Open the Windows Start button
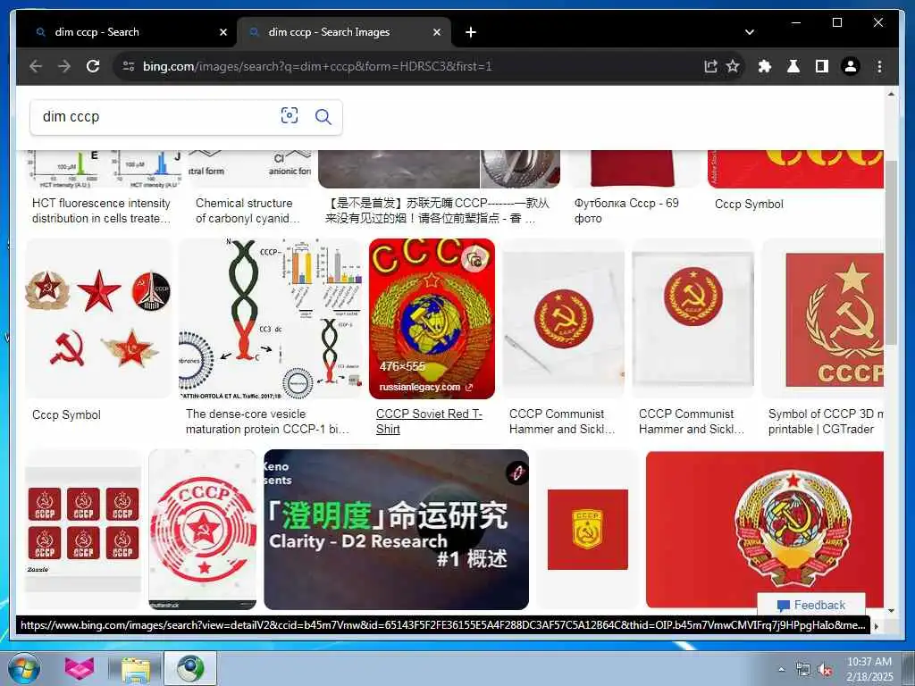Image resolution: width=915 pixels, height=686 pixels. point(24,668)
